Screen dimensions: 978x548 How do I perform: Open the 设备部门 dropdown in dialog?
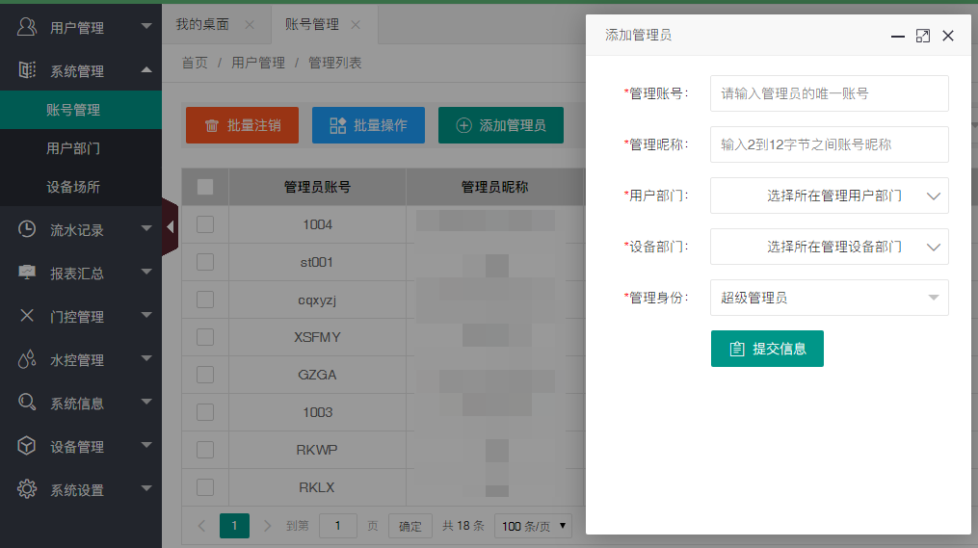[829, 247]
